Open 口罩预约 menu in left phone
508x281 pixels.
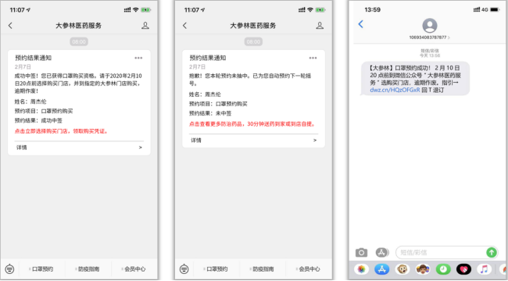click(x=42, y=269)
